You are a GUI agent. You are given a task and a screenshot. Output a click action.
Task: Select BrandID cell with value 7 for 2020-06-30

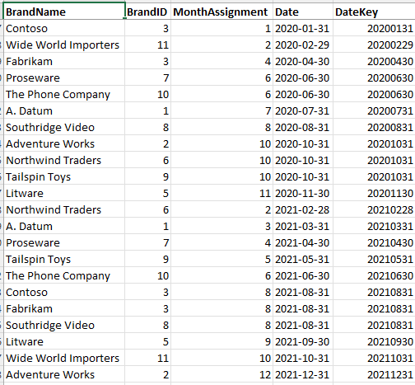coord(147,77)
